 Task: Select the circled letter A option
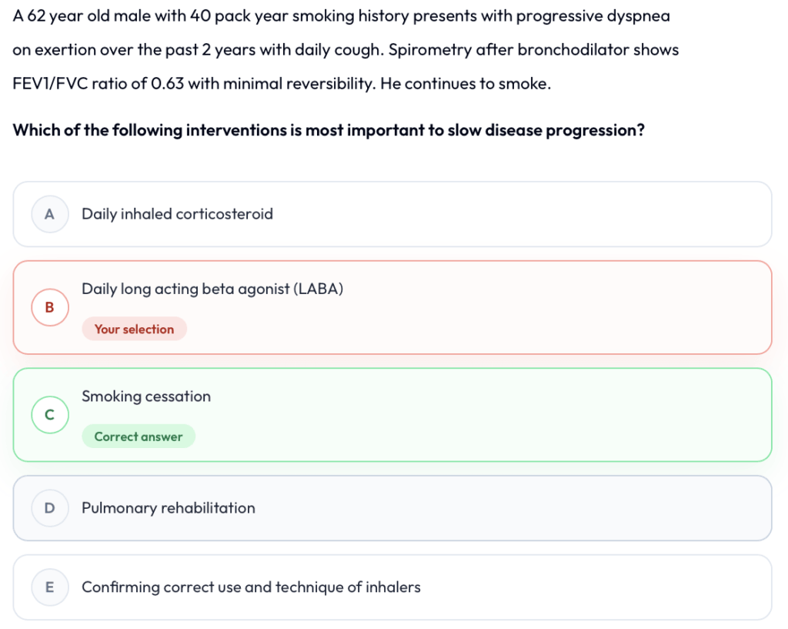coord(50,214)
